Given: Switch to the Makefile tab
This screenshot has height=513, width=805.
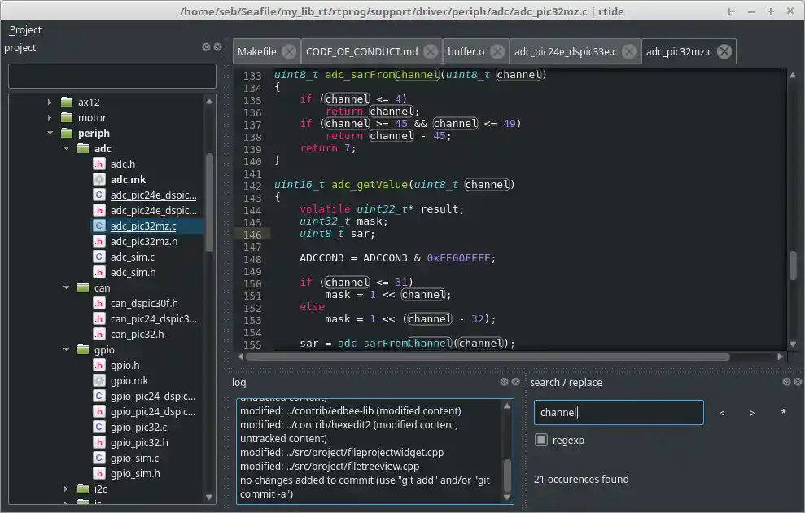Looking at the screenshot, I should point(256,50).
